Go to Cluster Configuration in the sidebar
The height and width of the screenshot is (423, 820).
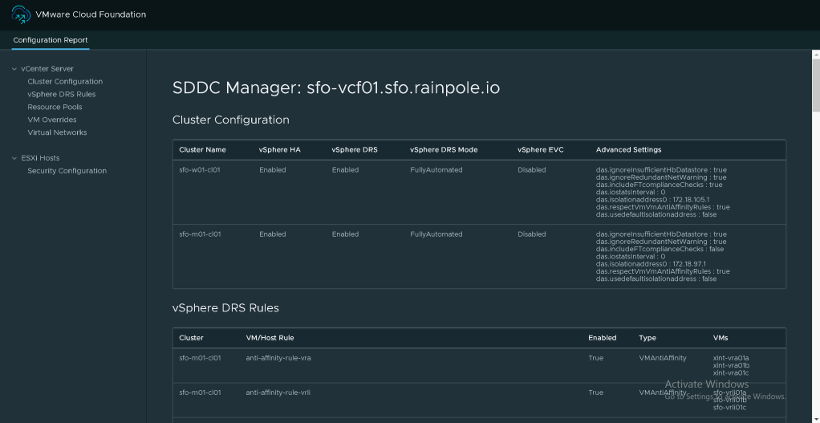coord(65,82)
